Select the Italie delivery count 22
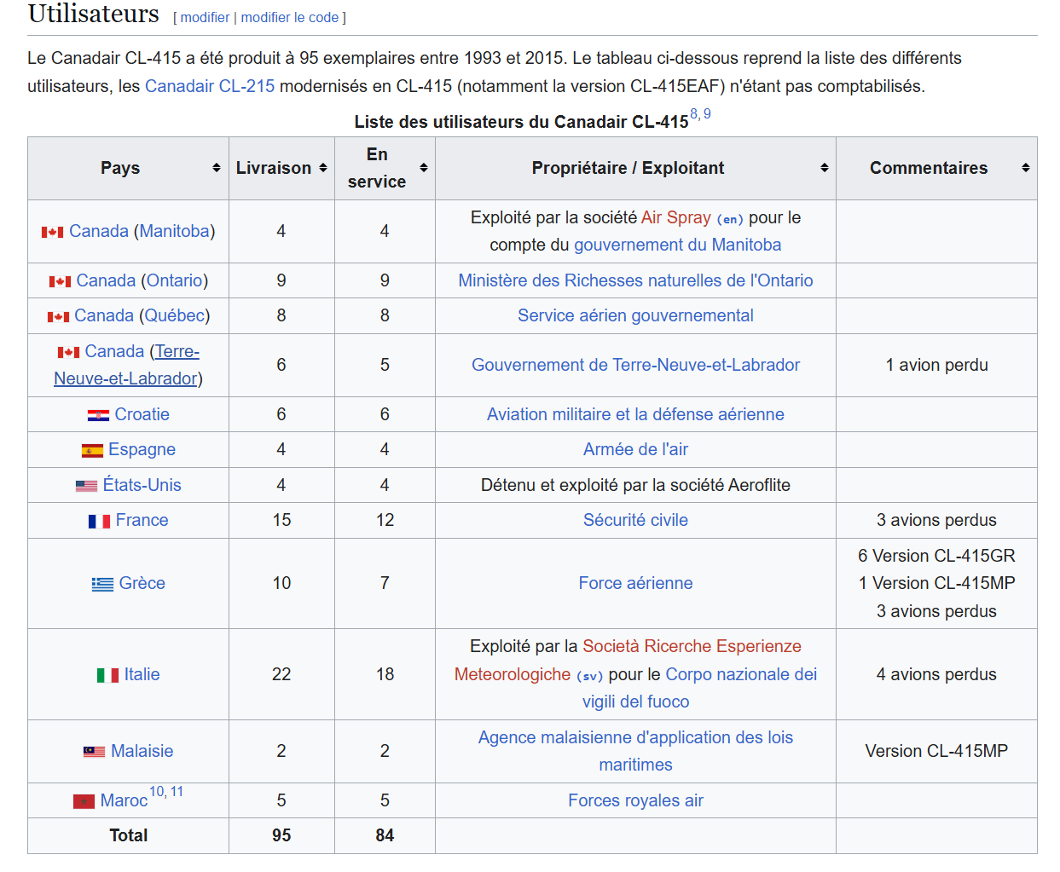 (281, 674)
